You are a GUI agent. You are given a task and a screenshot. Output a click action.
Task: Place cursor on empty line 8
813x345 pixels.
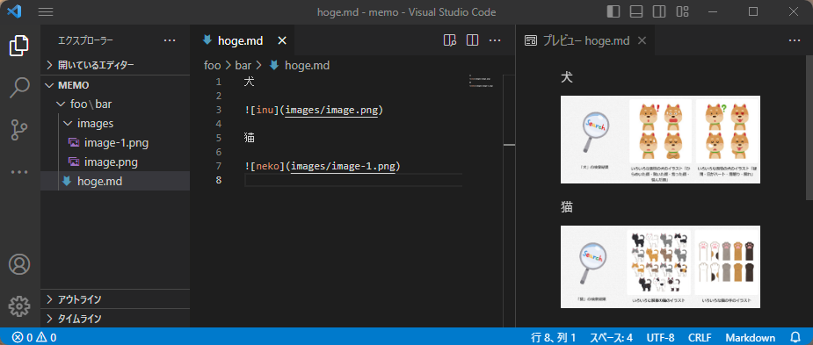(352, 180)
